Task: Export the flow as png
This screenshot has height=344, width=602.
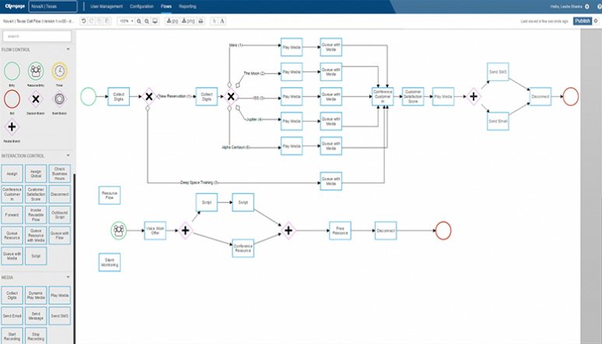Action: click(188, 21)
